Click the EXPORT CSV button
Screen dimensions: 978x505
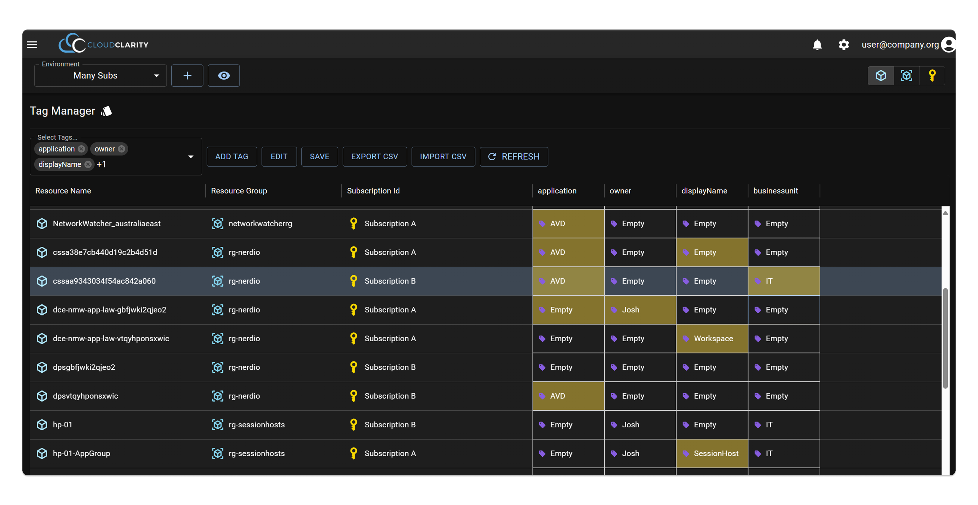click(x=374, y=157)
